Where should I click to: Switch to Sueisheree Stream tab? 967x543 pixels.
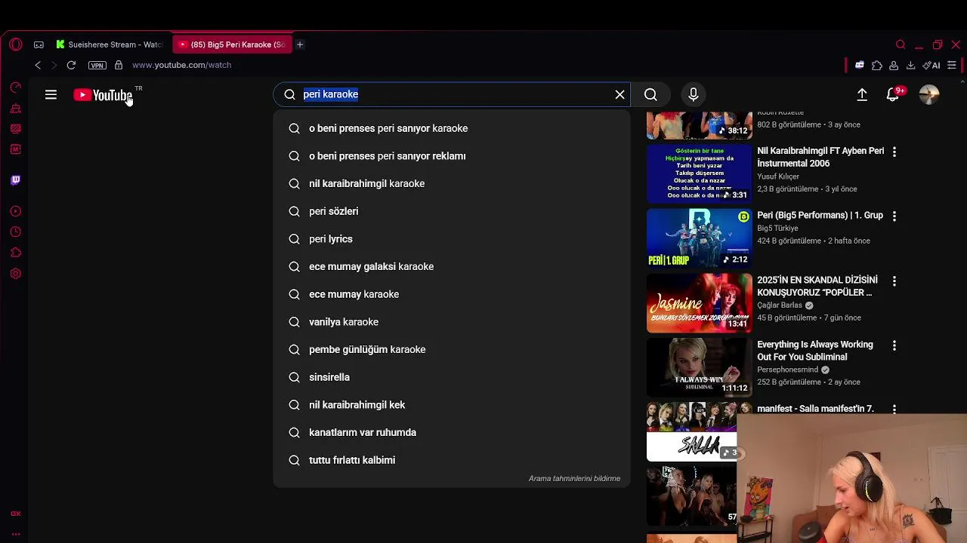pyautogui.click(x=109, y=44)
